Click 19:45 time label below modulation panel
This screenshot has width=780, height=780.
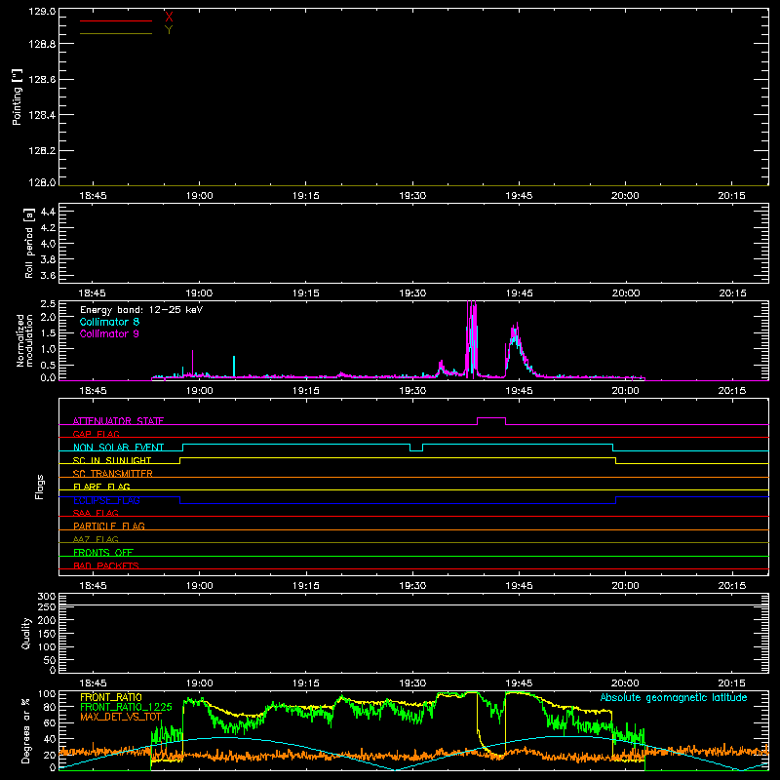520,391
